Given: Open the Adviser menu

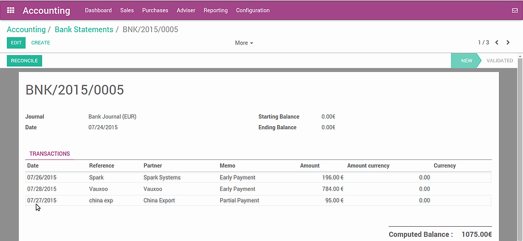Looking at the screenshot, I should point(186,10).
